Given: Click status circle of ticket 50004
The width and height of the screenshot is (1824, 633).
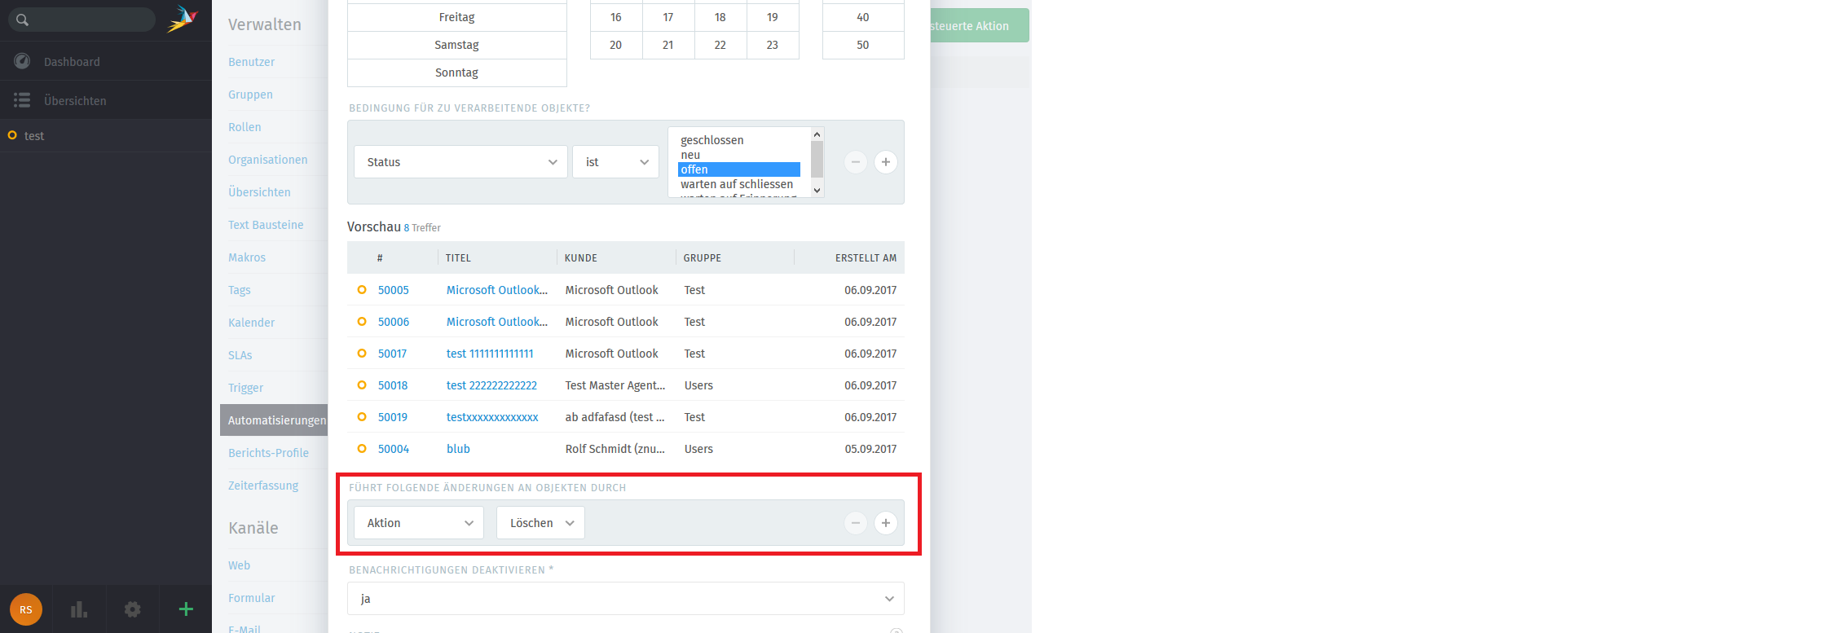Looking at the screenshot, I should 362,449.
